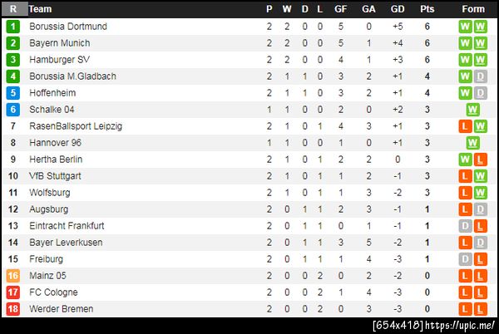Click the VfB Stuttgart team name
Viewport: 499px width, 334px height.
point(57,176)
